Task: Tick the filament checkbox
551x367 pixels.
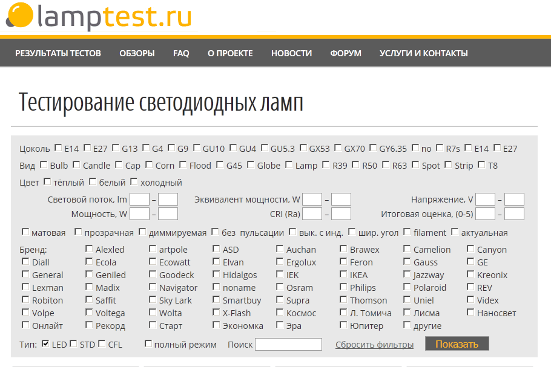Action: click(407, 232)
